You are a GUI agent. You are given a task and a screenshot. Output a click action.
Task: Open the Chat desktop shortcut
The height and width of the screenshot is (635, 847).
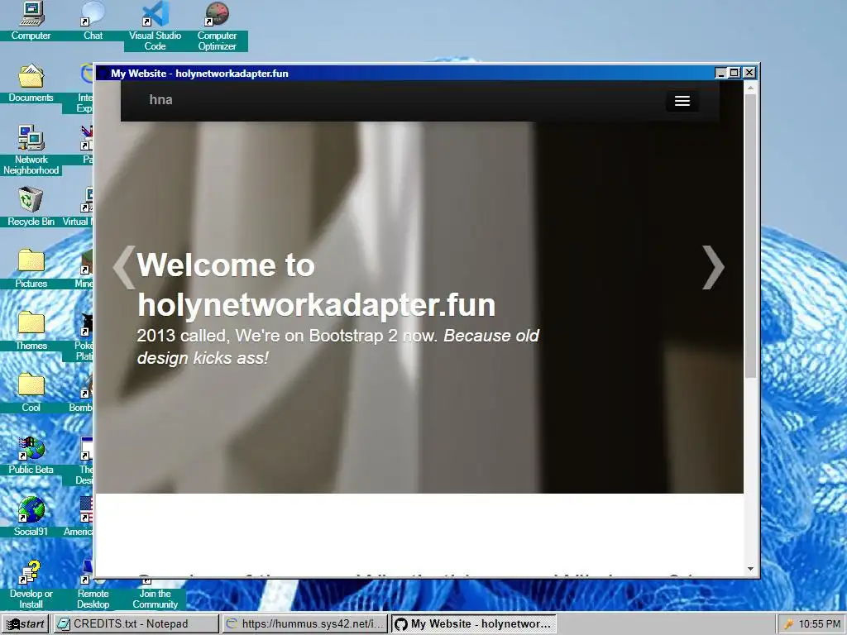pos(93,21)
